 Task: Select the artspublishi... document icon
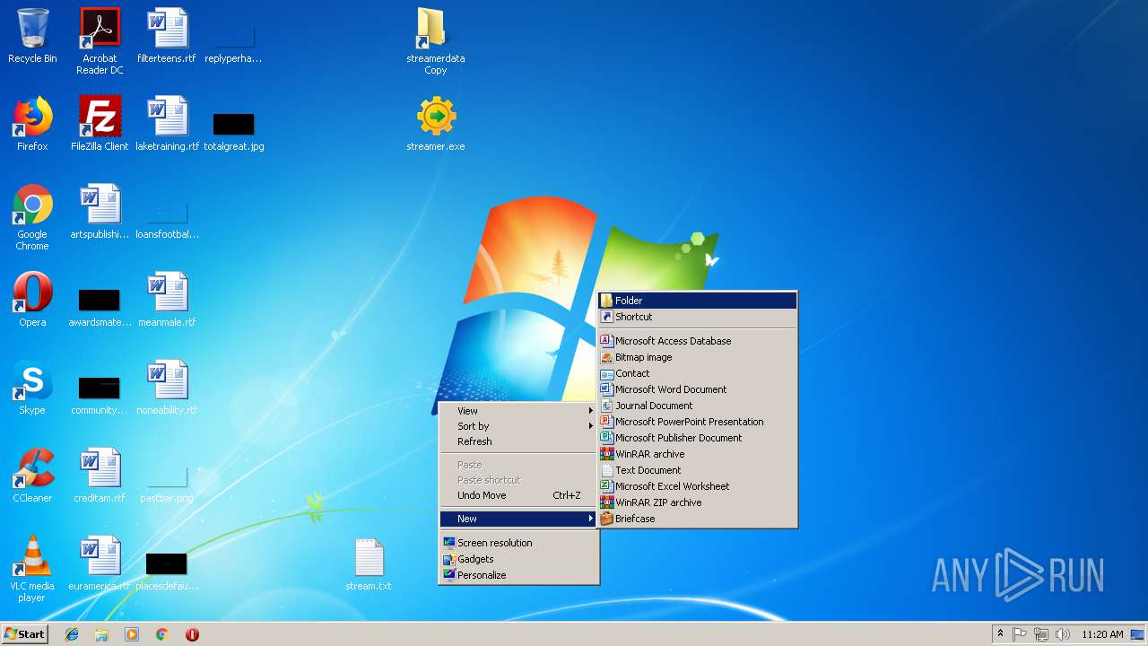100,212
